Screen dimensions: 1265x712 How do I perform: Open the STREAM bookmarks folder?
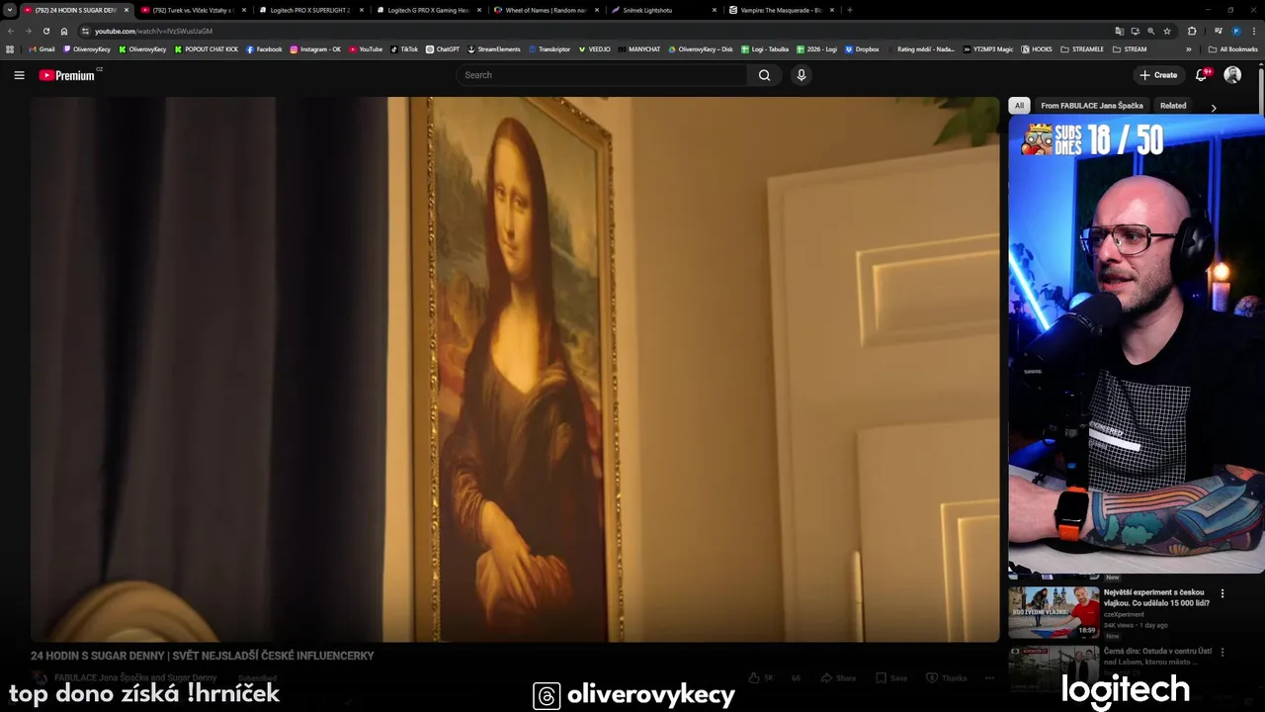1130,49
